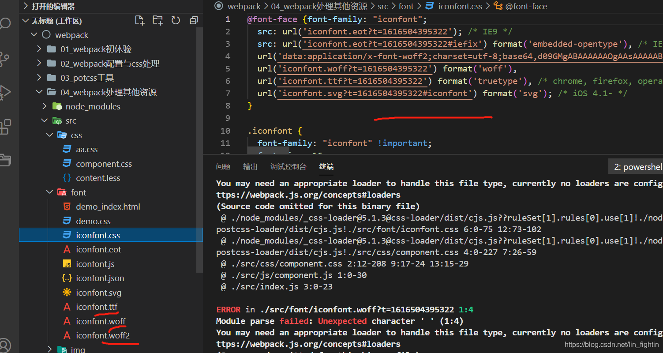Expand the 03_potcss工具 folder
Screen dimensions: 663x353
point(39,78)
